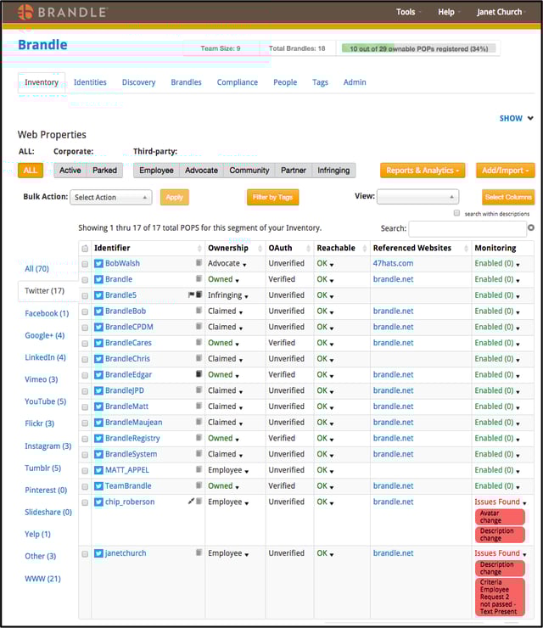The image size is (543, 628).
Task: Toggle the select-all checkbox in table header
Action: [85, 249]
